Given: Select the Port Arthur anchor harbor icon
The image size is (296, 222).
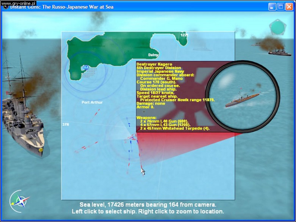Looking at the screenshot, I should coord(86,67).
